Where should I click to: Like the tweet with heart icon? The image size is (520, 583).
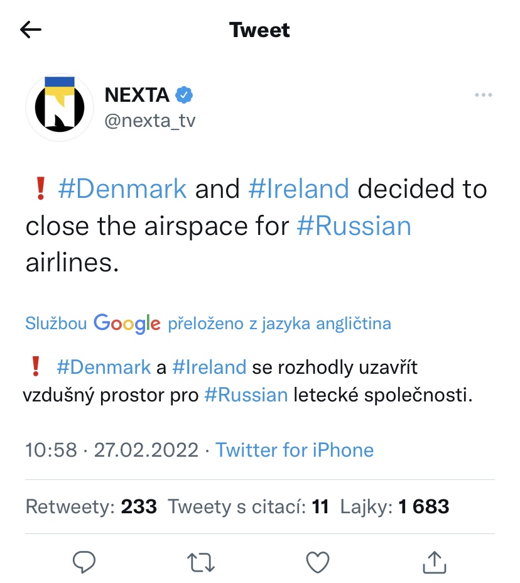pos(317,562)
